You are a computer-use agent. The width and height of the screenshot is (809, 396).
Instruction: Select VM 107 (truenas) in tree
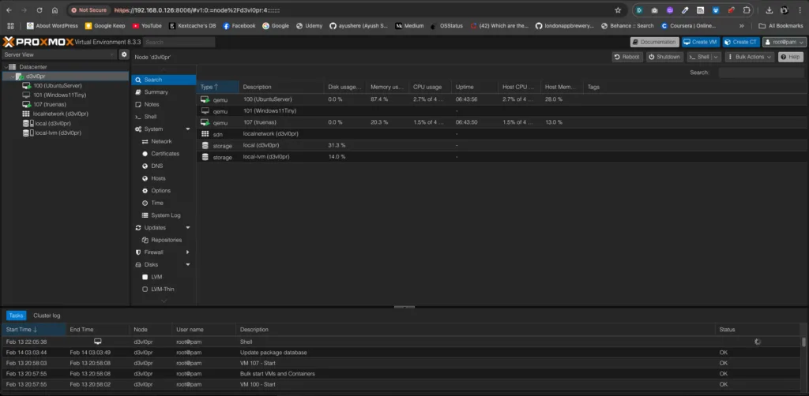(x=50, y=104)
